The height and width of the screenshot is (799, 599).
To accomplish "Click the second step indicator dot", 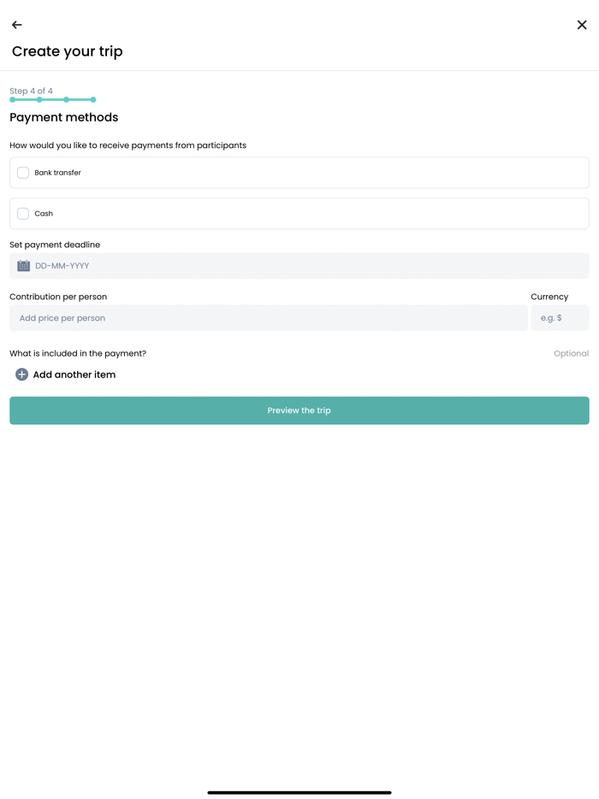I will point(39,99).
